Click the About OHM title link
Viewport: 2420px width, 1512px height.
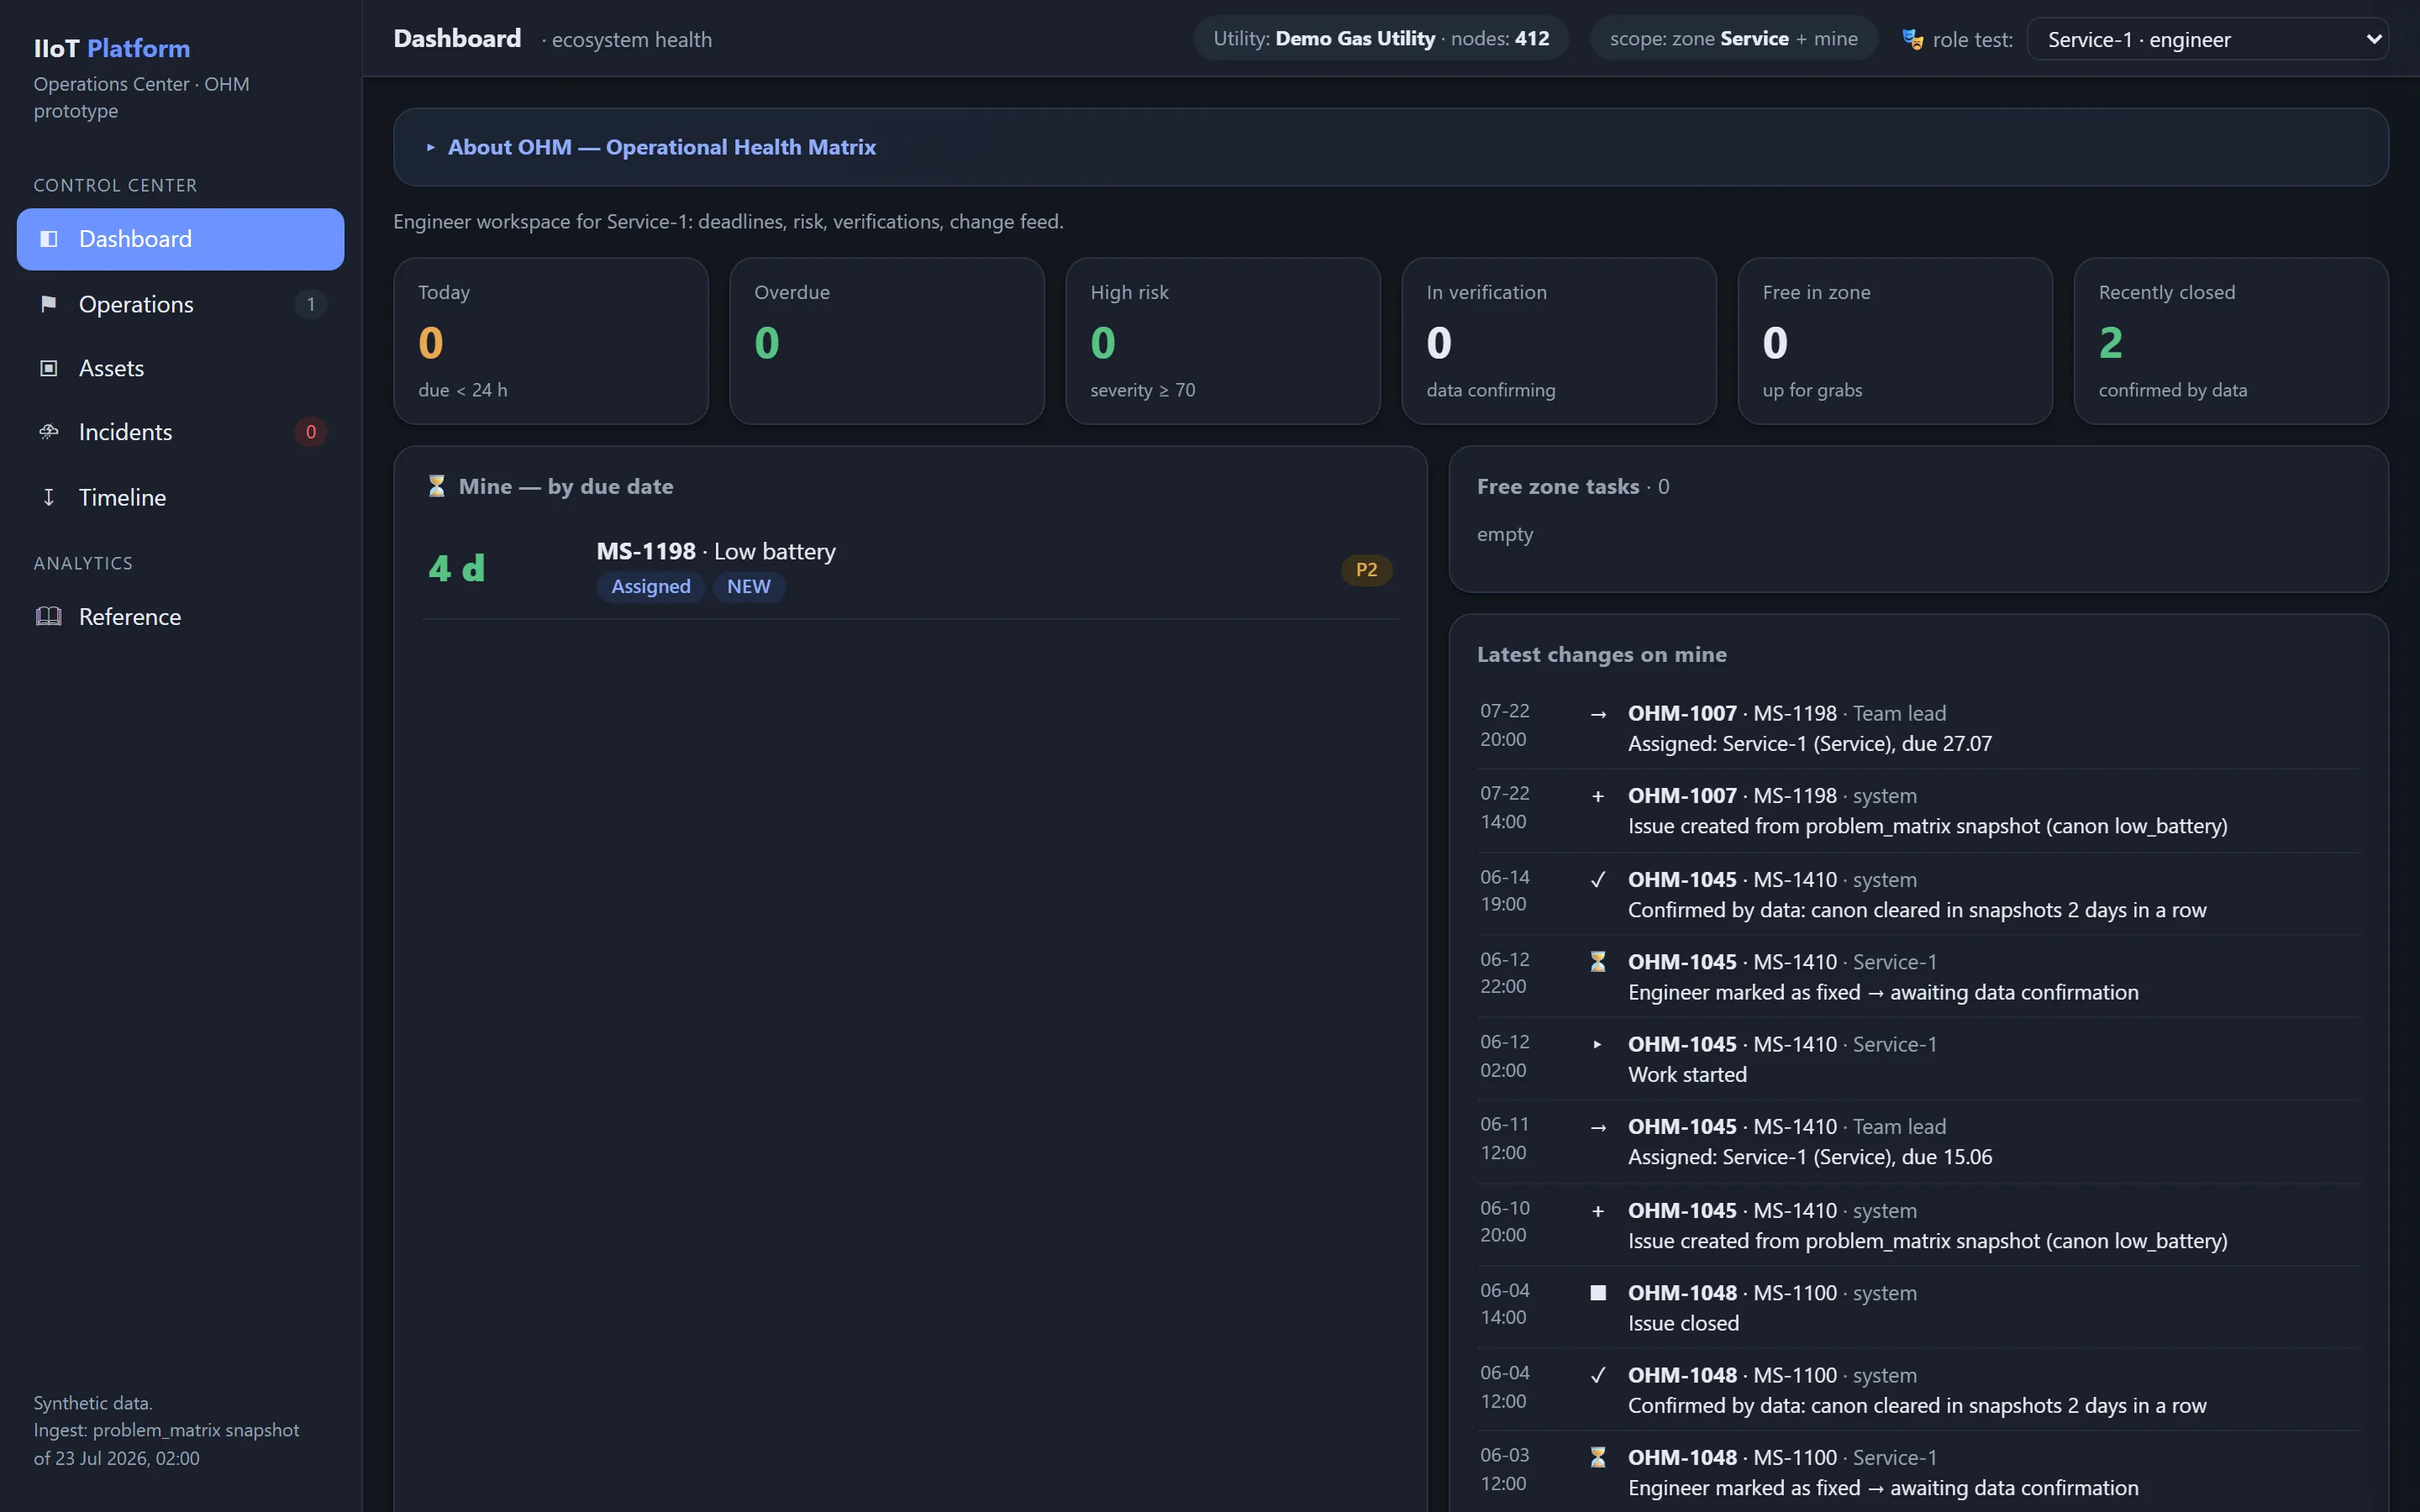(661, 147)
